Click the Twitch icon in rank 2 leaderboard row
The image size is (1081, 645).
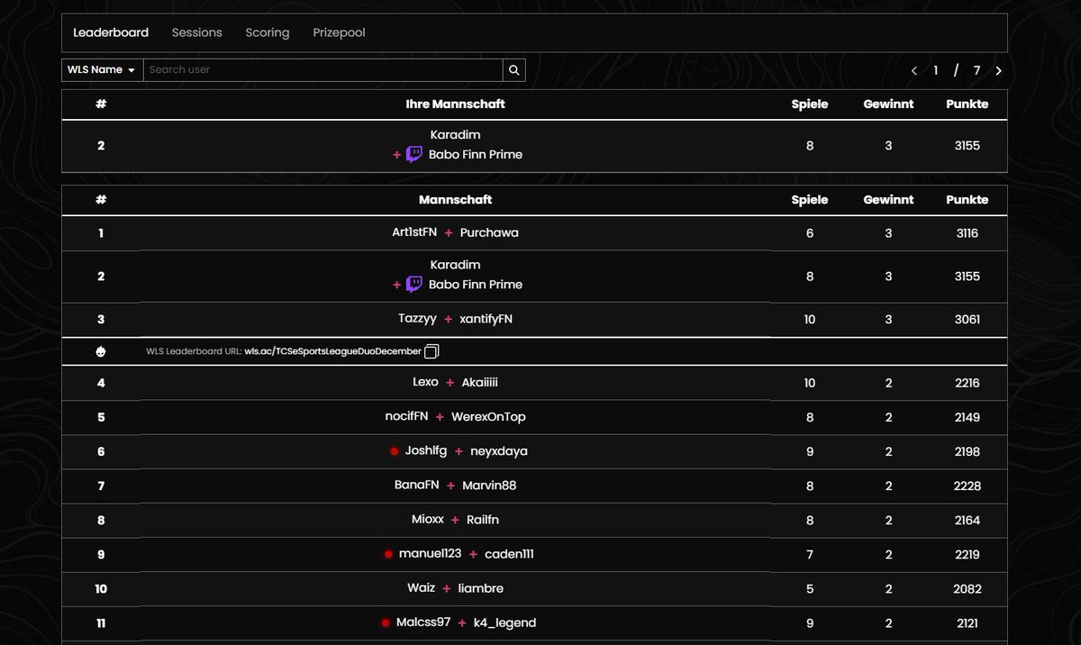pos(413,285)
